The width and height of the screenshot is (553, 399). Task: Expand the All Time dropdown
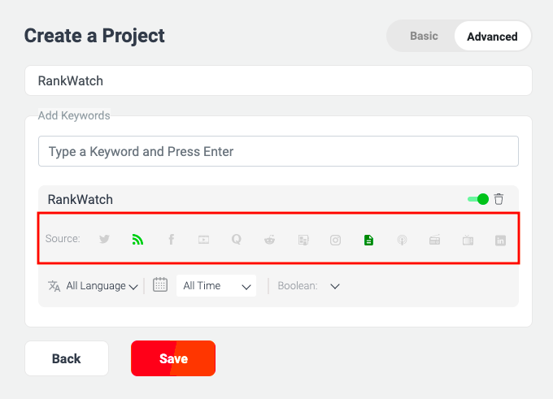pos(216,286)
